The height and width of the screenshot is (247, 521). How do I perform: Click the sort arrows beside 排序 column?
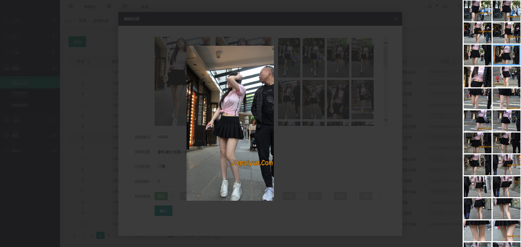(89, 62)
